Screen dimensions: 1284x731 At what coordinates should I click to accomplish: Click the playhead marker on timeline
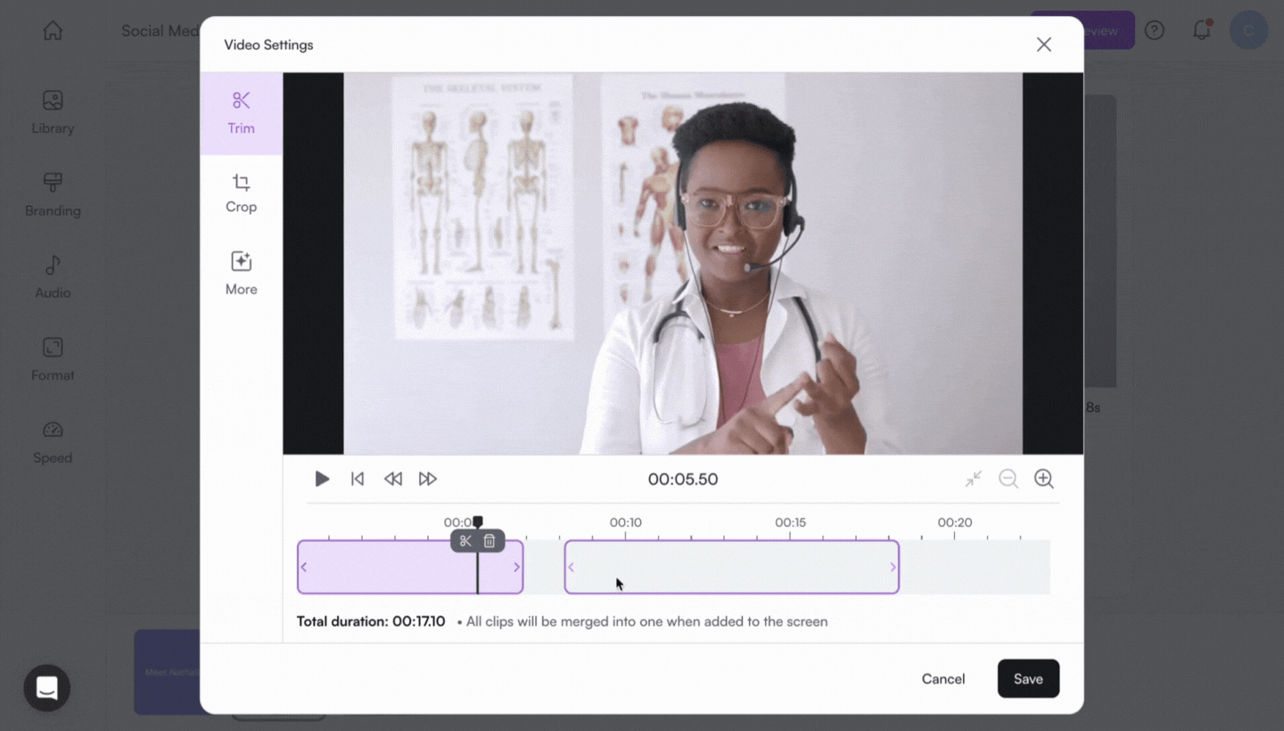[478, 522]
